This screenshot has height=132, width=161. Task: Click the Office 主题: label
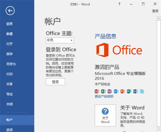tap(59, 33)
